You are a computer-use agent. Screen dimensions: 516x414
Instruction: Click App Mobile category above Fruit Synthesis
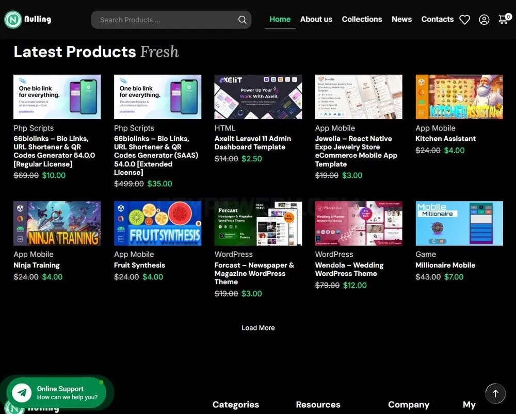click(134, 254)
